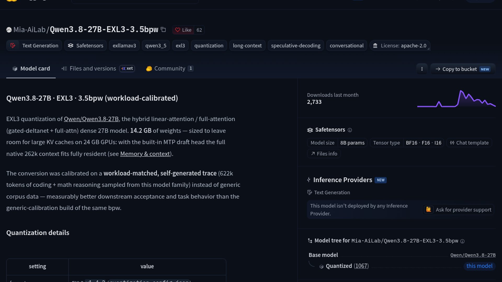Click the xet badge
Image resolution: width=502 pixels, height=282 pixels.
127,68
